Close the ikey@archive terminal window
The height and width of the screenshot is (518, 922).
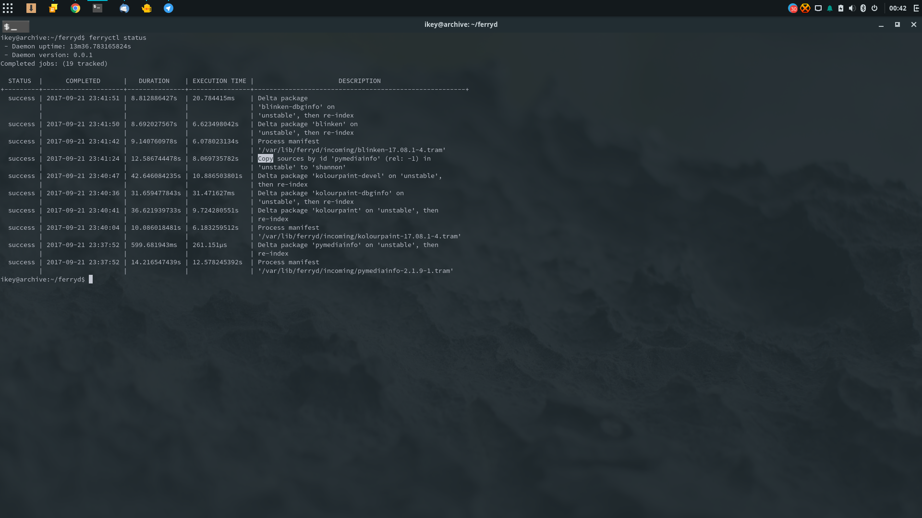point(914,24)
